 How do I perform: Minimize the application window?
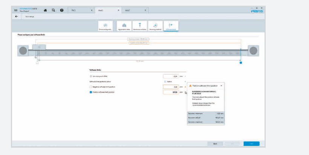point(252,8)
